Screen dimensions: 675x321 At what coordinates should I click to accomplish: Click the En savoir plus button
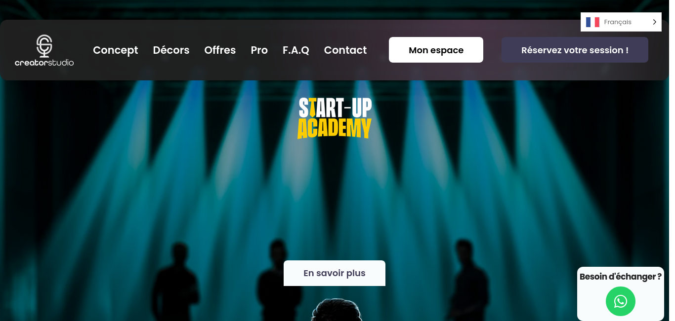335,273
